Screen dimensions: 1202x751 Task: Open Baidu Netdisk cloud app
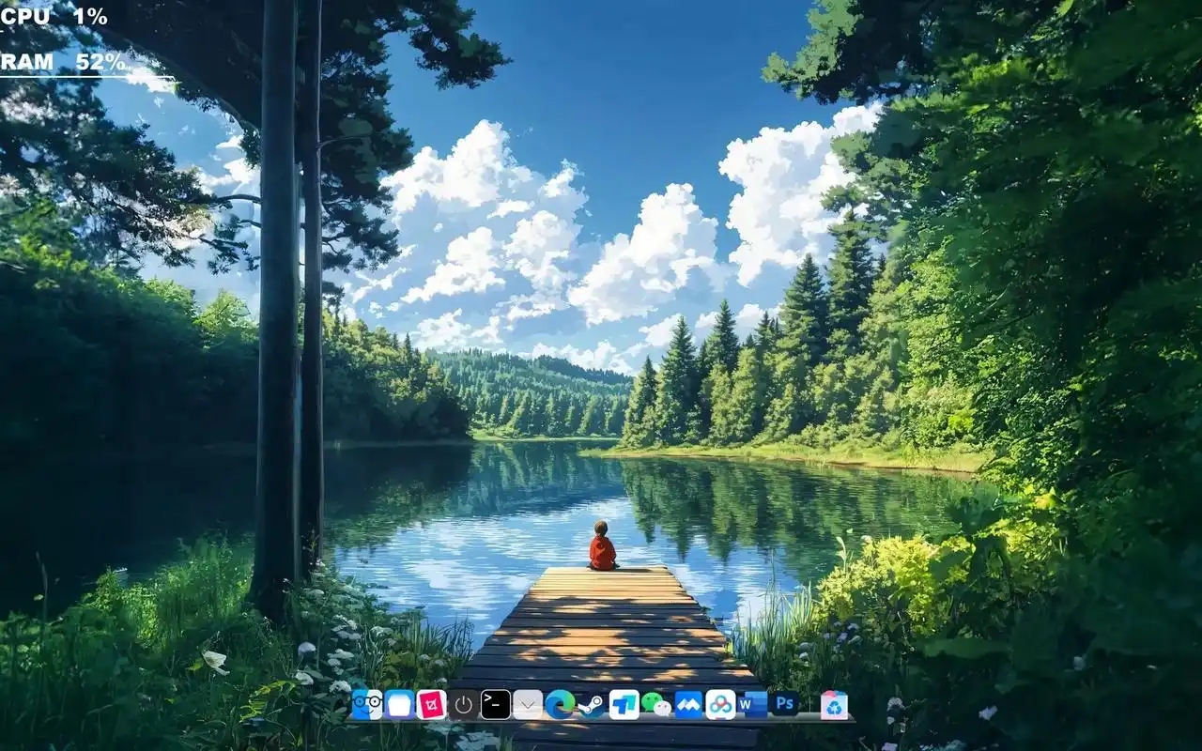720,704
